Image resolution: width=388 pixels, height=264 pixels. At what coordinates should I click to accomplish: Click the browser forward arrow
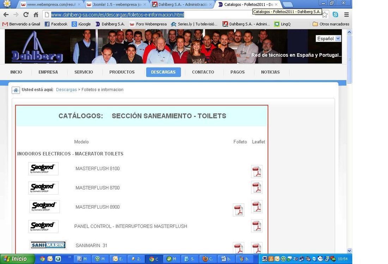pyautogui.click(x=16, y=14)
